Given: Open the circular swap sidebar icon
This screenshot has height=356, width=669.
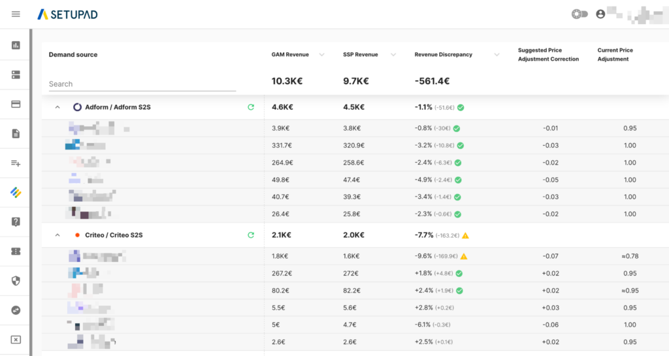Looking at the screenshot, I should point(16,310).
